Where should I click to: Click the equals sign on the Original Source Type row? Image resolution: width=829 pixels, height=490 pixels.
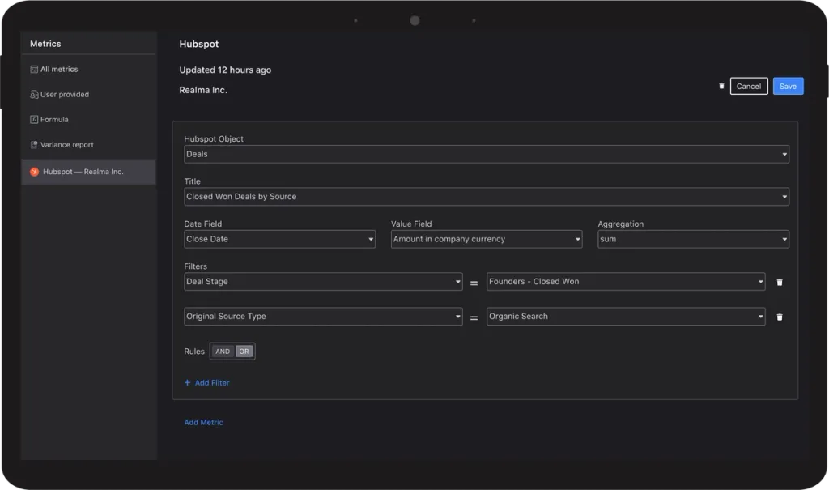pyautogui.click(x=474, y=318)
